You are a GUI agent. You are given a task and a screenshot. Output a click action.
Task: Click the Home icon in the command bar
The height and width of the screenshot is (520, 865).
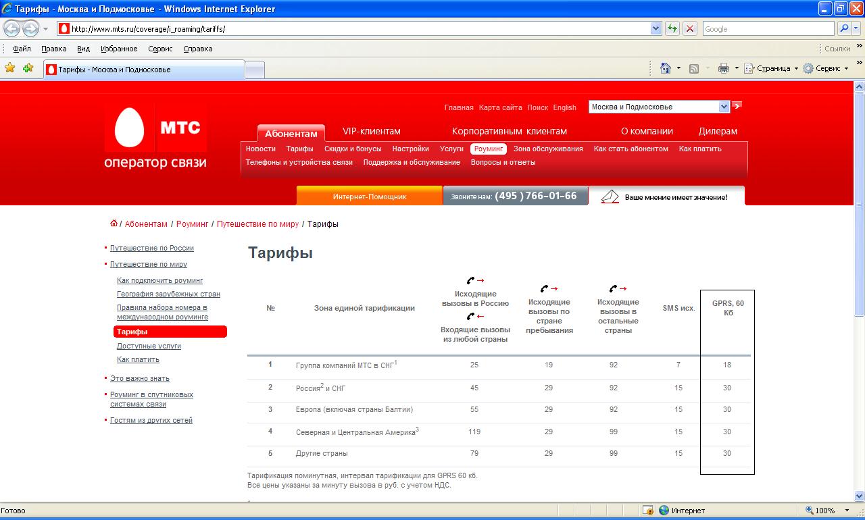[666, 68]
